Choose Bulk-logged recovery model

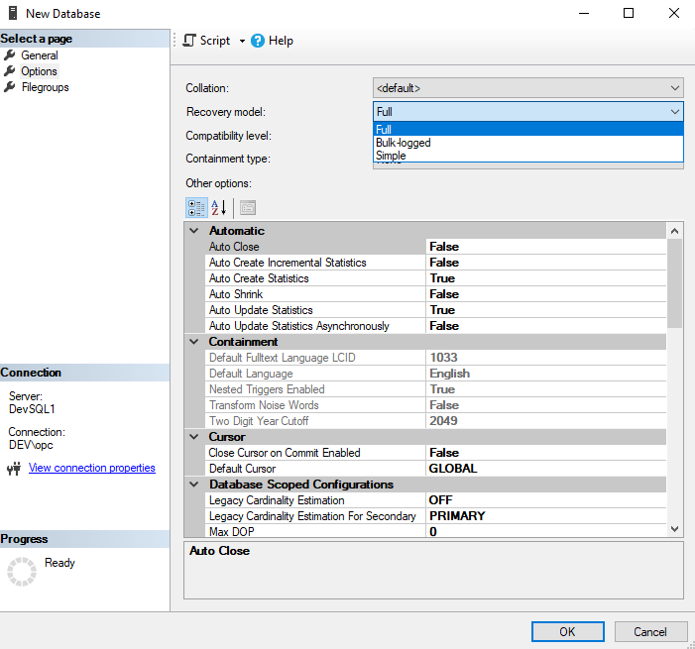coord(527,143)
